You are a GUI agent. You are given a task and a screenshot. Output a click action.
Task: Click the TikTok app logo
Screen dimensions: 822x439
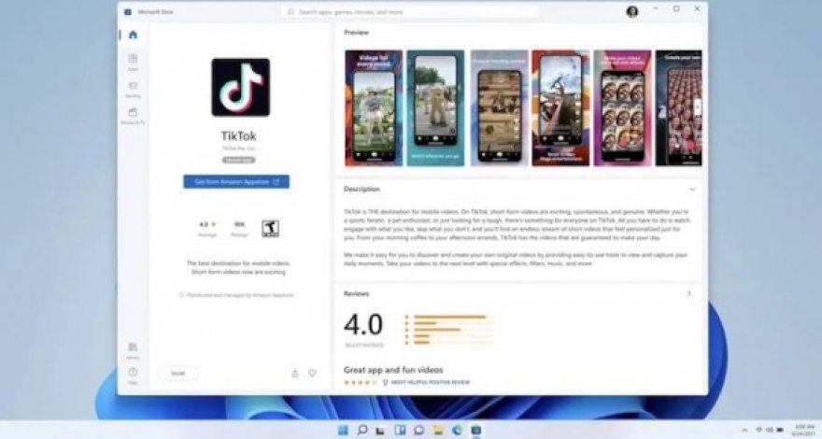coord(241,87)
